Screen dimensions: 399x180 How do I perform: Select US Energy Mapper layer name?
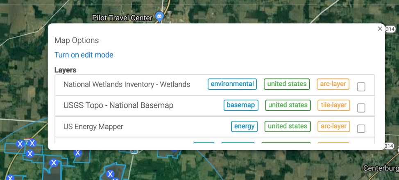click(93, 127)
